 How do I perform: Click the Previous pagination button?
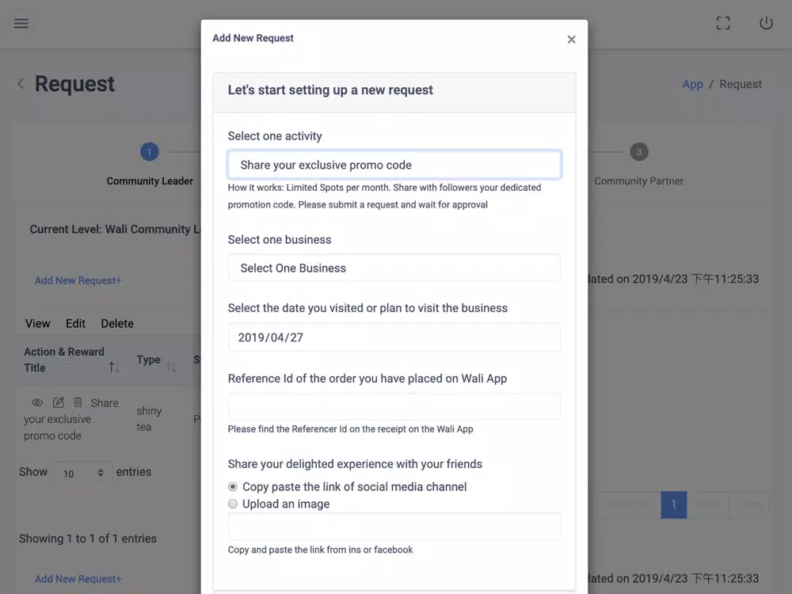(630, 505)
